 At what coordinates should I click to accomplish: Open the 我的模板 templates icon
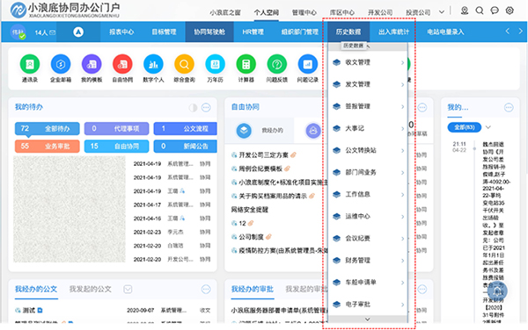pos(92,64)
